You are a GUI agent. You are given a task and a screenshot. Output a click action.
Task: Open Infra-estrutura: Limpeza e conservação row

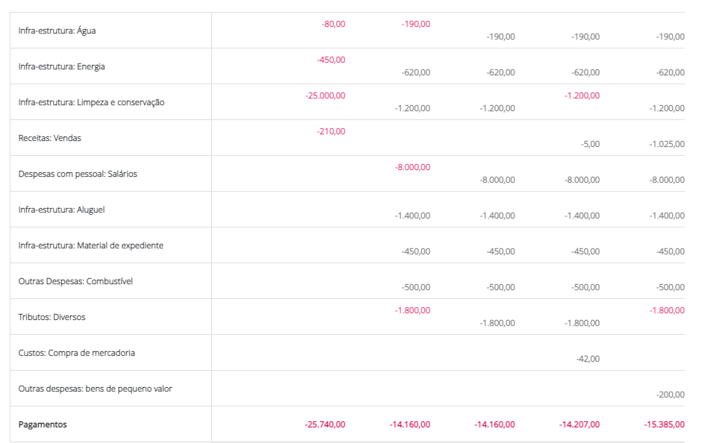click(x=91, y=102)
